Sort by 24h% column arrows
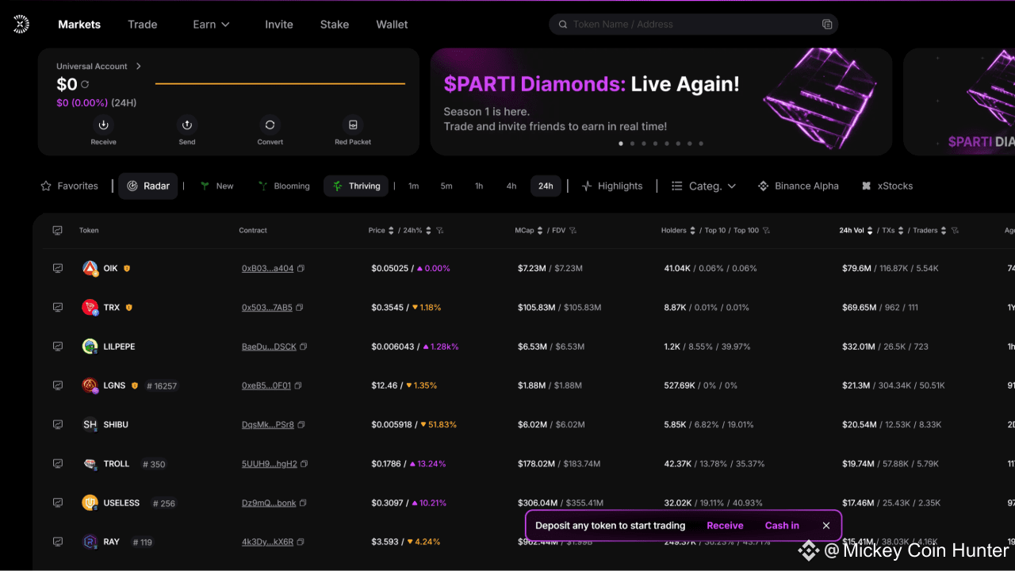The height and width of the screenshot is (571, 1015). (x=428, y=231)
